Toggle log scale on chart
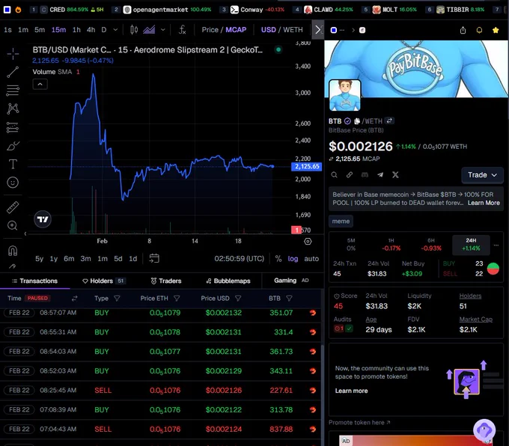Viewport: 509px width, 446px height. point(293,259)
